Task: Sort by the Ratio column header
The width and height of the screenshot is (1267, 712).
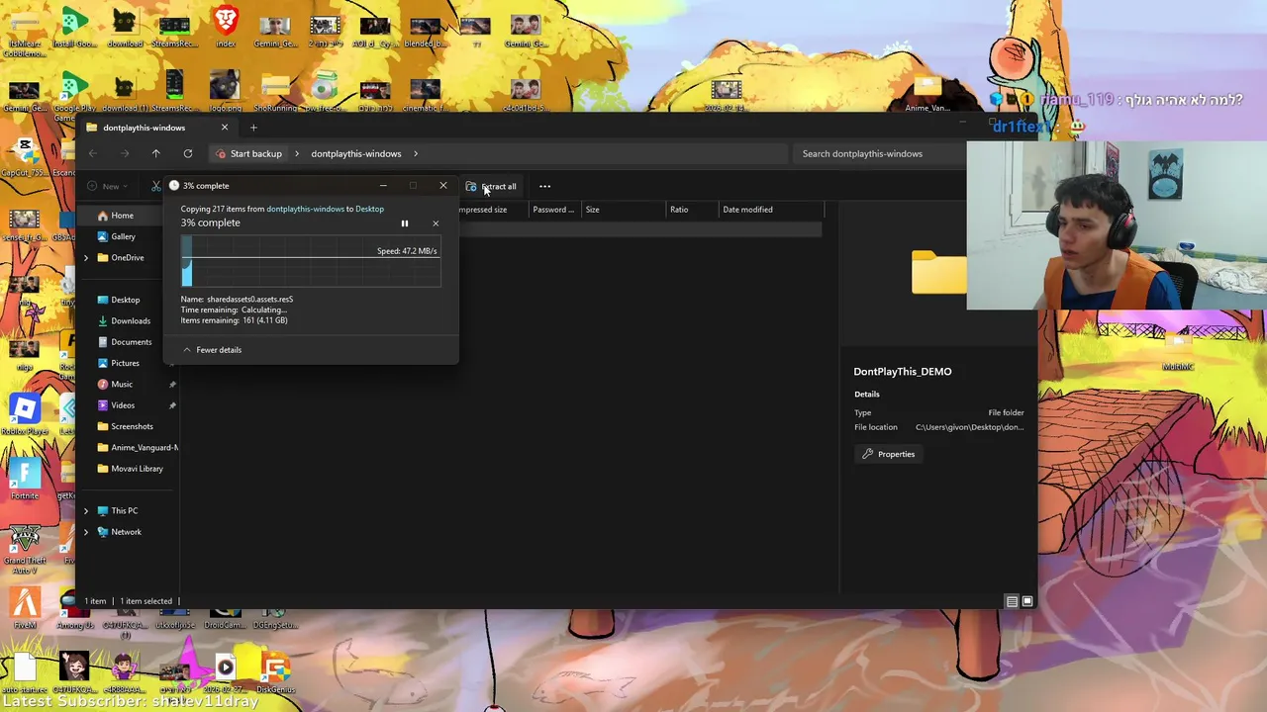Action: pos(692,210)
